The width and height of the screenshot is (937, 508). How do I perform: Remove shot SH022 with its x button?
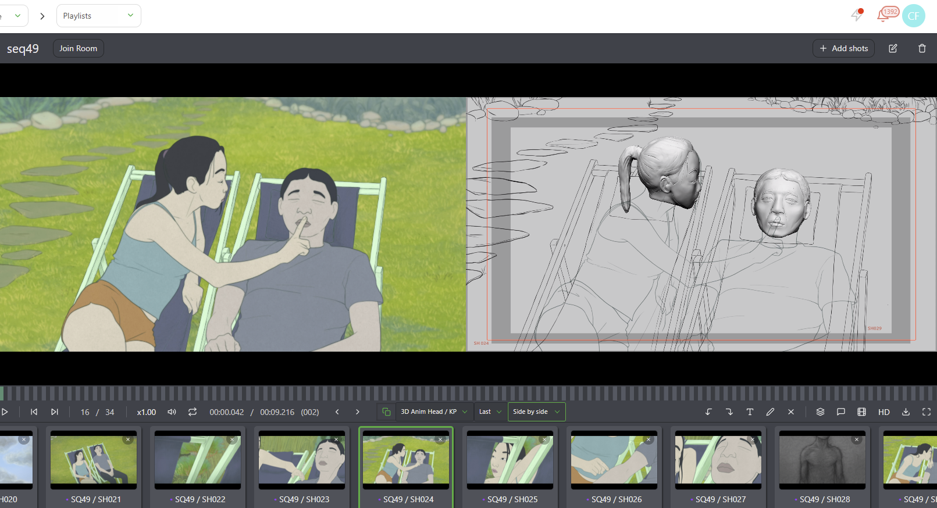[x=232, y=439]
